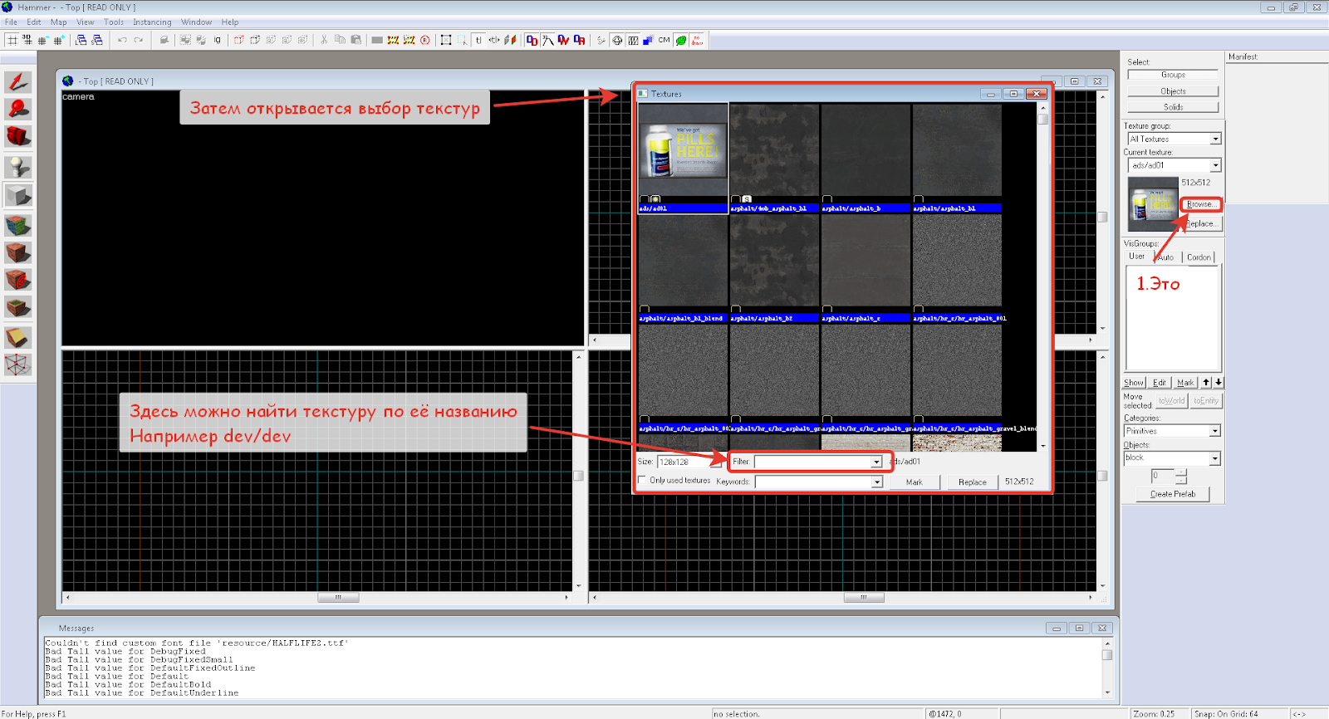1329x719 pixels.
Task: Open the Categories Primitives dropdown
Action: point(1215,431)
